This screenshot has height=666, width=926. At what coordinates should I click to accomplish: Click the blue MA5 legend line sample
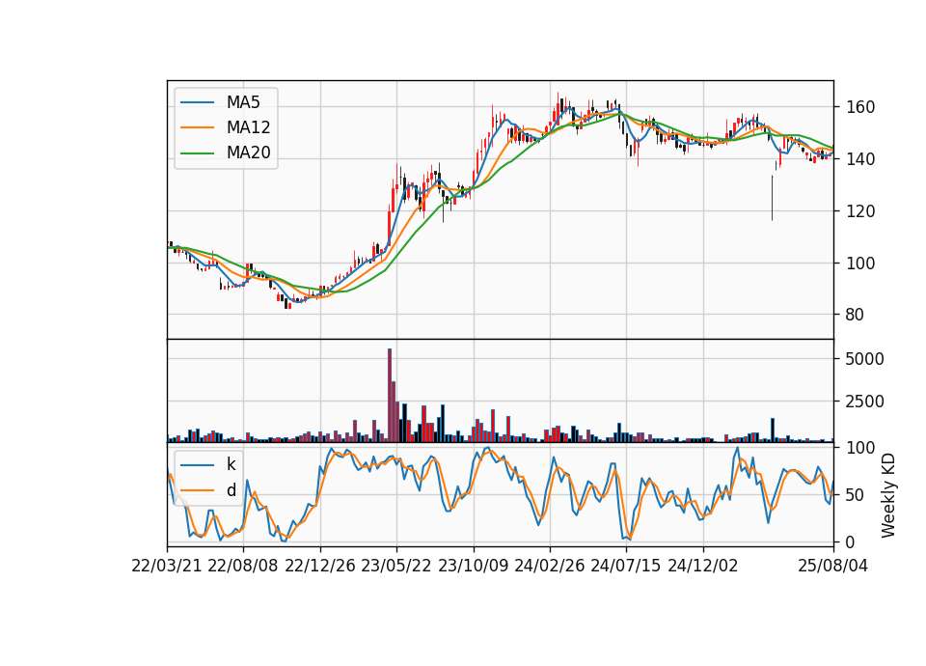[197, 102]
